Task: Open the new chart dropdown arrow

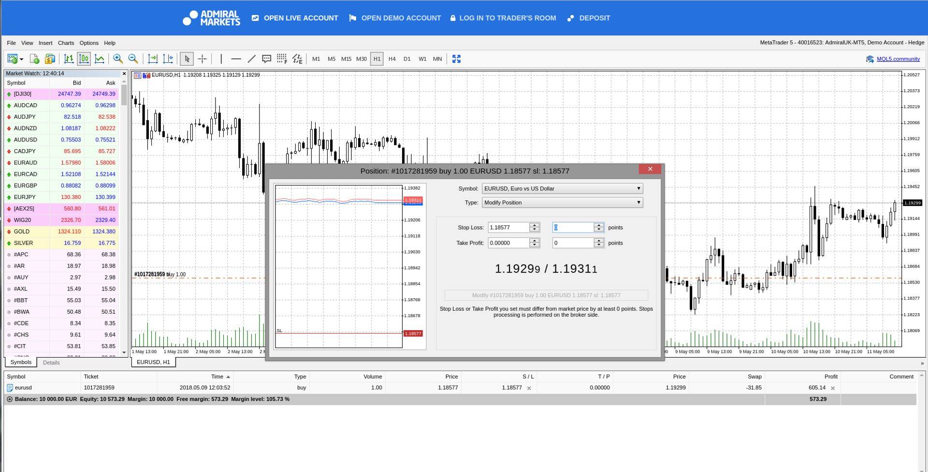Action: pos(22,59)
